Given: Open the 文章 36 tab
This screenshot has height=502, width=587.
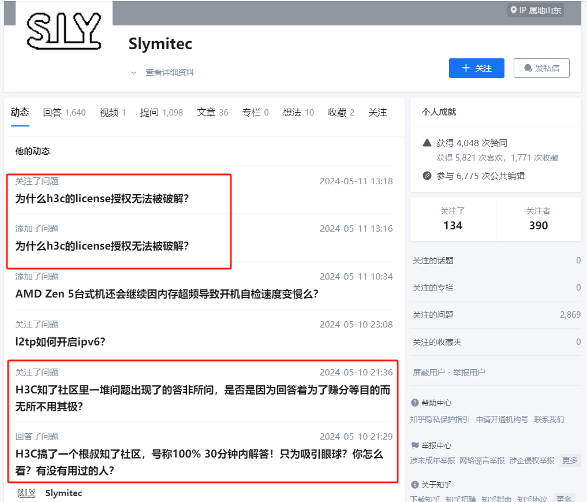Looking at the screenshot, I should click(212, 113).
